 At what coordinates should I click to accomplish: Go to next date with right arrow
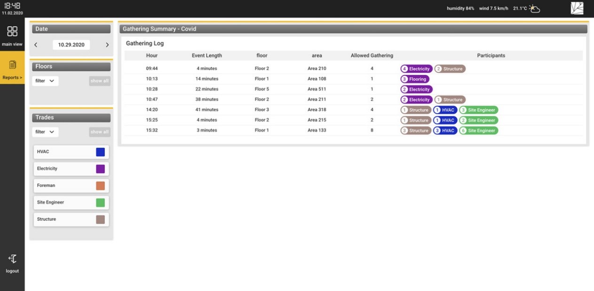tap(107, 45)
